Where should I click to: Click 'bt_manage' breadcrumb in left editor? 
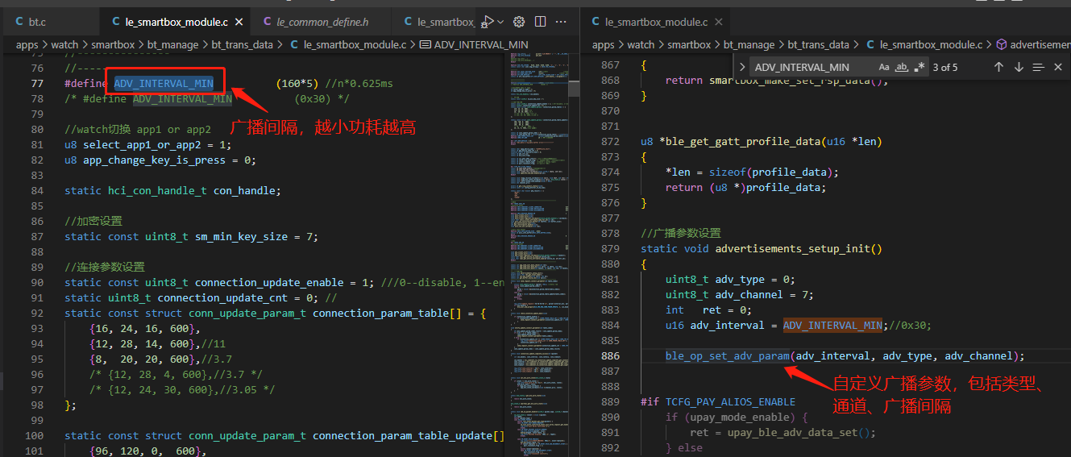pyautogui.click(x=172, y=45)
